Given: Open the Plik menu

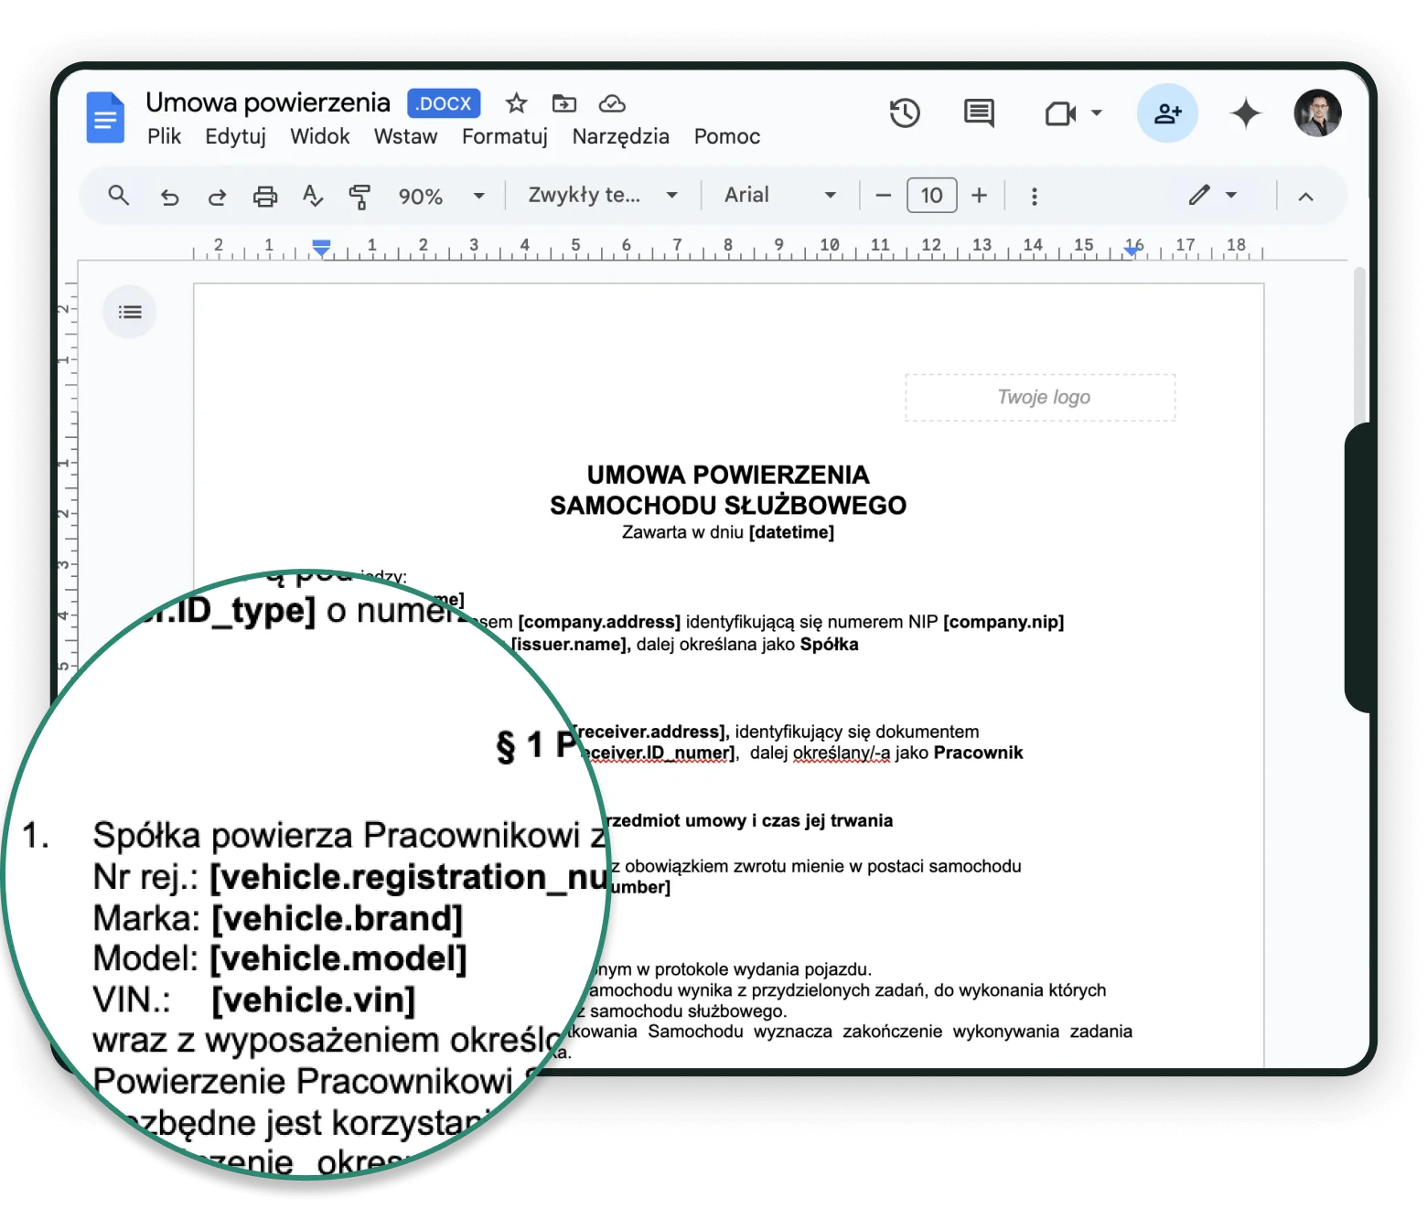Looking at the screenshot, I should (x=165, y=136).
